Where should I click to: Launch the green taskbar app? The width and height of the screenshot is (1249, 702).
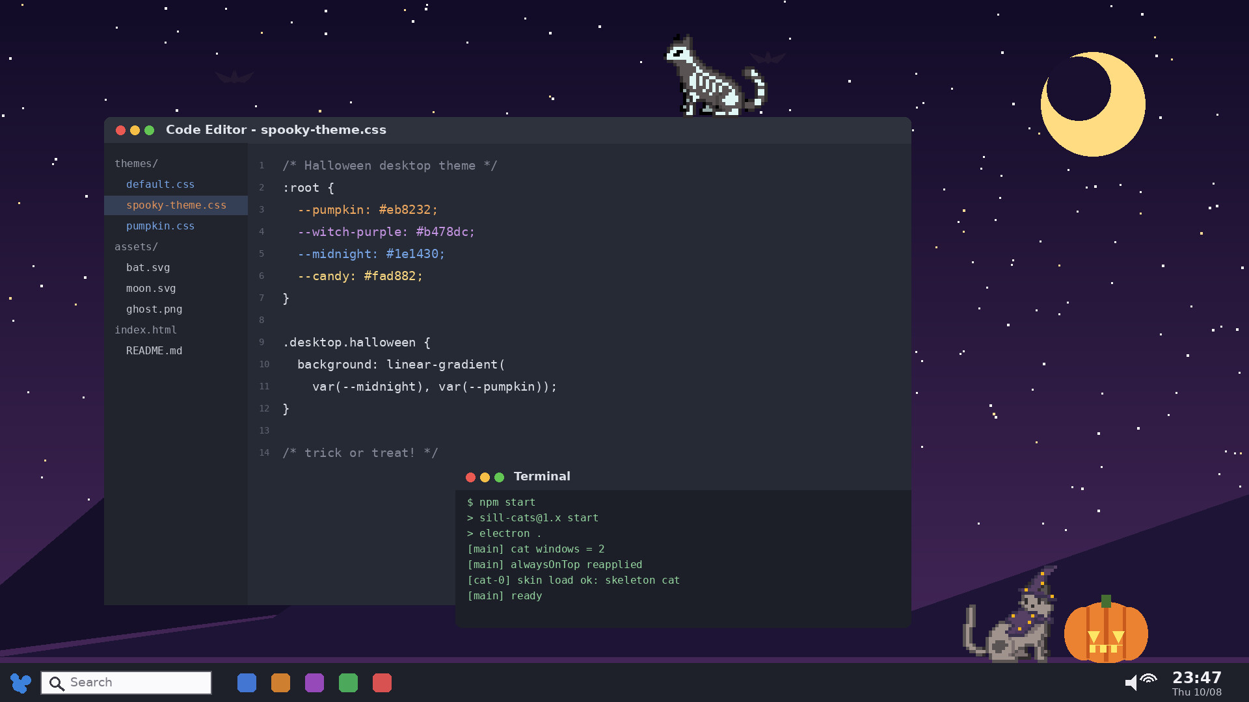(348, 682)
